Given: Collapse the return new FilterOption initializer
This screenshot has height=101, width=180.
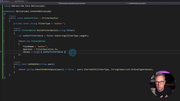Looking at the screenshot, I should [4, 41].
